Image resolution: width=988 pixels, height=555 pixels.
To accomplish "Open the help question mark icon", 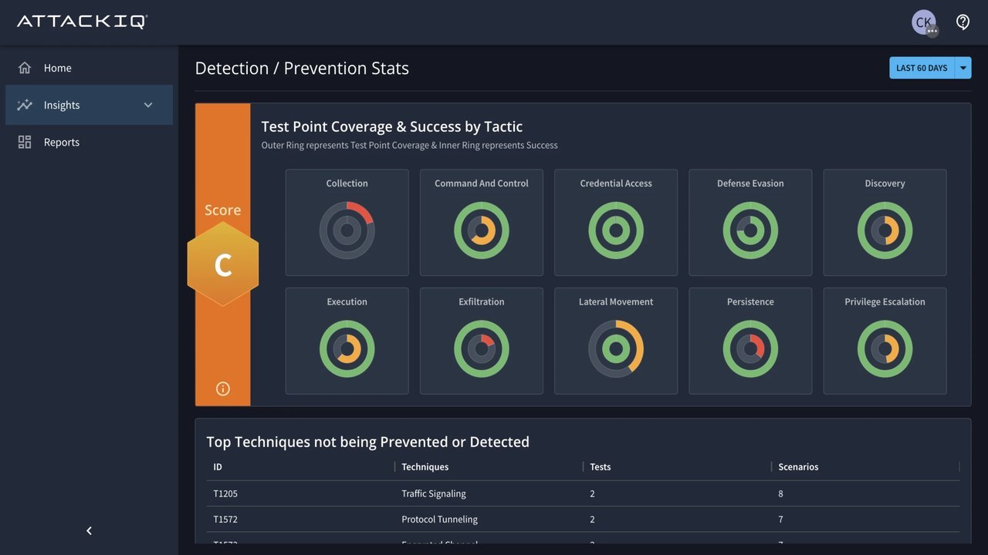I will [x=963, y=22].
